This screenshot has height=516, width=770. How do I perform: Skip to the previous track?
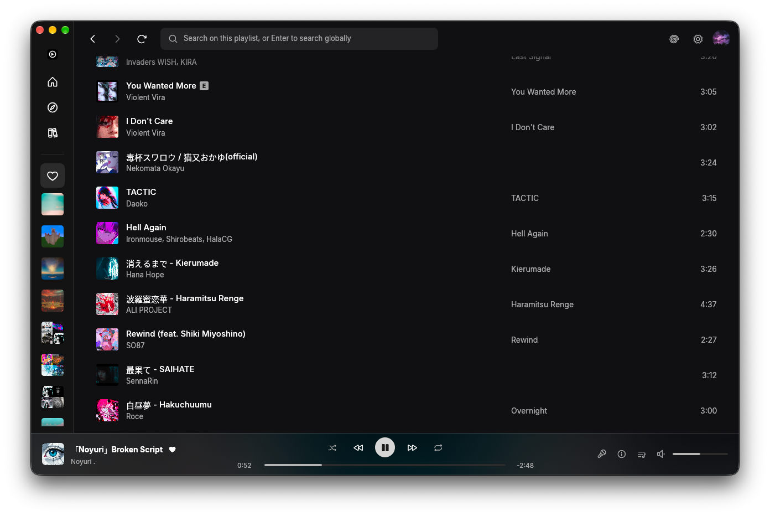[x=358, y=447]
